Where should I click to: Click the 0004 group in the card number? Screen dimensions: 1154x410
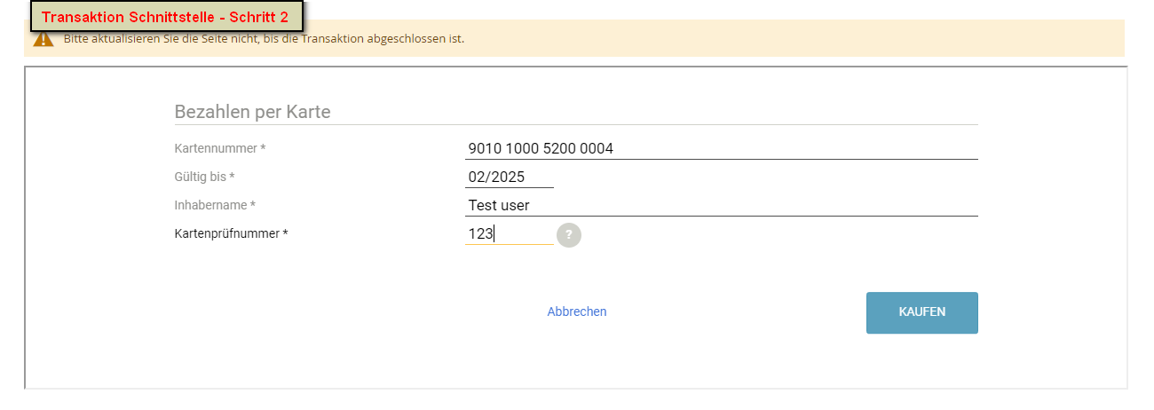click(x=597, y=148)
